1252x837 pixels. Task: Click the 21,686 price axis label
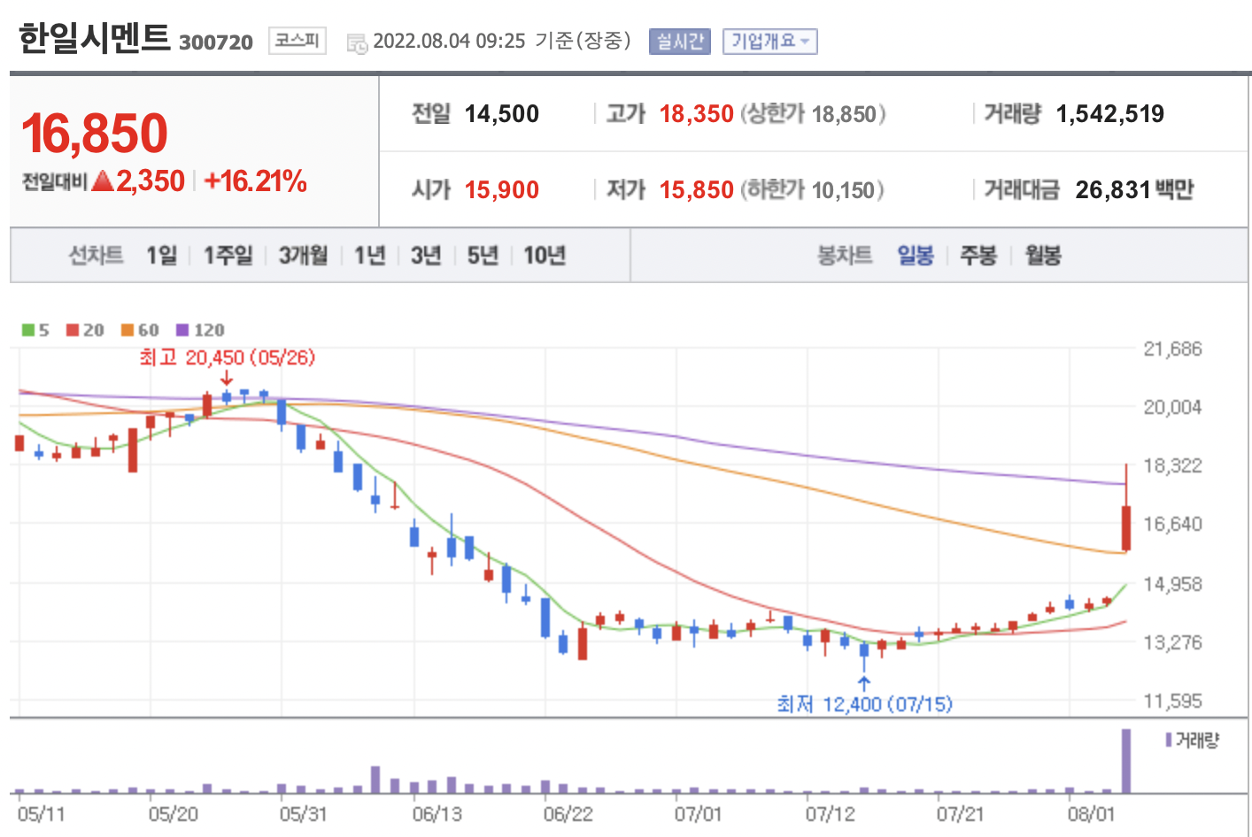(x=1172, y=349)
